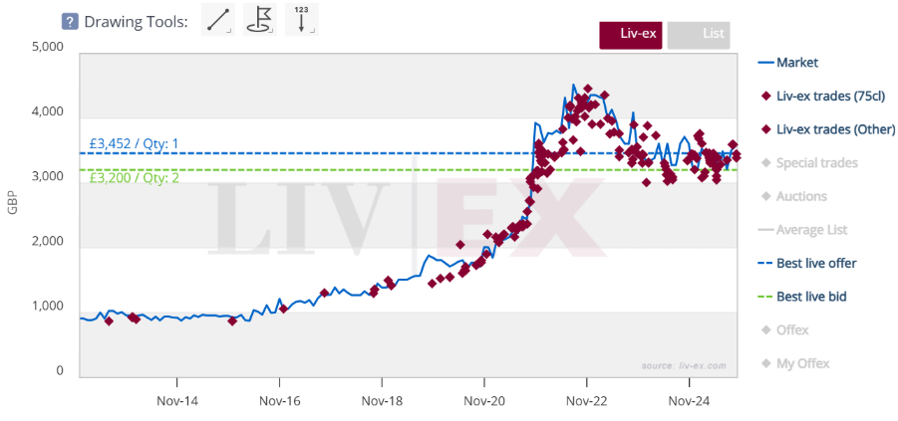The width and height of the screenshot is (898, 421).
Task: Toggle Best live offer line
Action: [815, 264]
